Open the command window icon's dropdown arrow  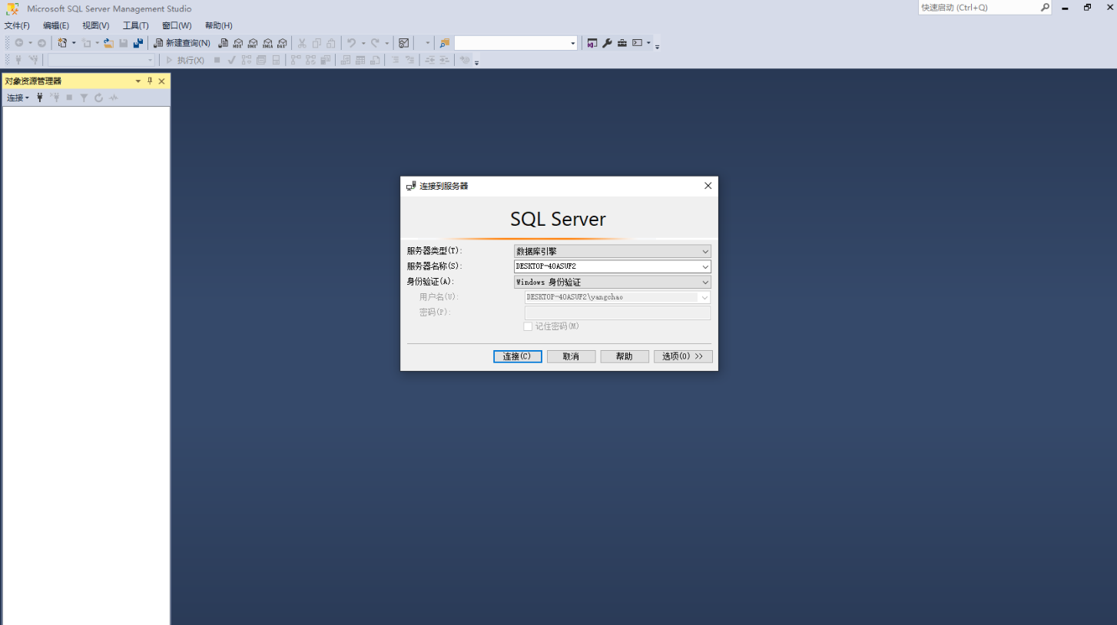click(x=648, y=43)
